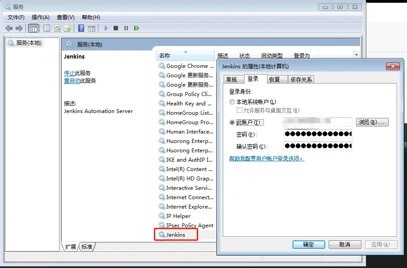This screenshot has width=407, height=268.
Task: Click the 密码(P) password field
Action: coord(318,134)
